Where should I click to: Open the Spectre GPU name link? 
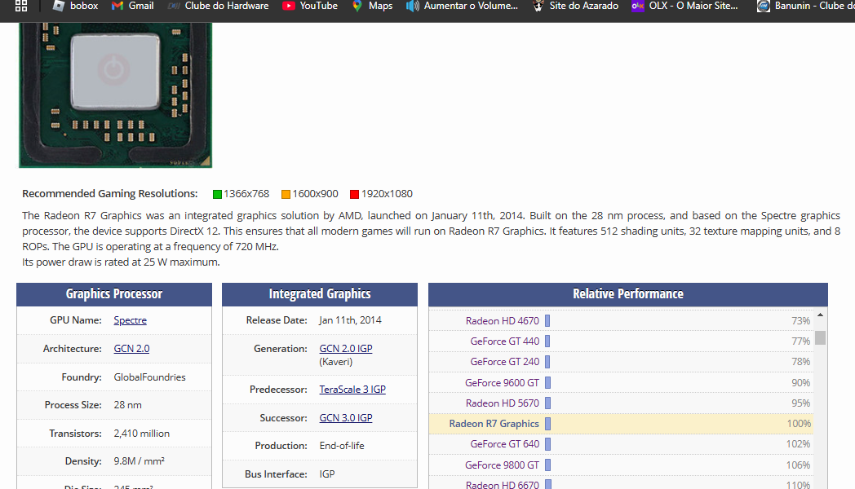[x=131, y=320]
